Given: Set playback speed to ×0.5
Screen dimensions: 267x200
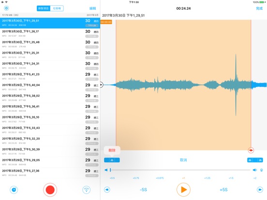Looking at the screenshot, I should pos(112,178).
